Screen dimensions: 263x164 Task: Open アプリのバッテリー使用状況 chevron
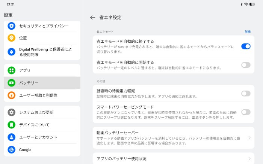[249, 159]
